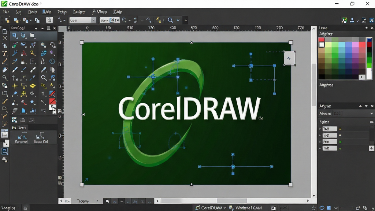Click the magnifier zoom icon in top toolbar
The width and height of the screenshot is (375, 211).
tap(170, 20)
